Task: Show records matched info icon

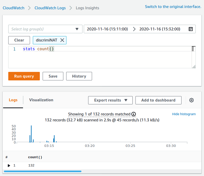Action: (x=134, y=114)
